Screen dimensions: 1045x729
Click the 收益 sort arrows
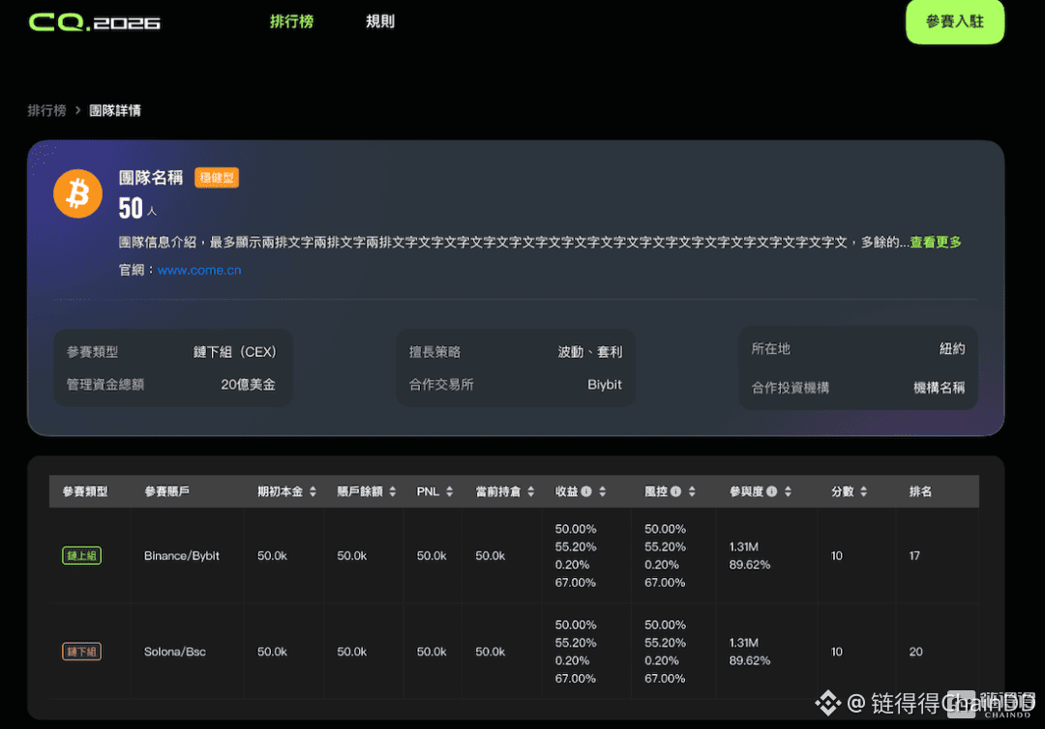[x=602, y=490]
